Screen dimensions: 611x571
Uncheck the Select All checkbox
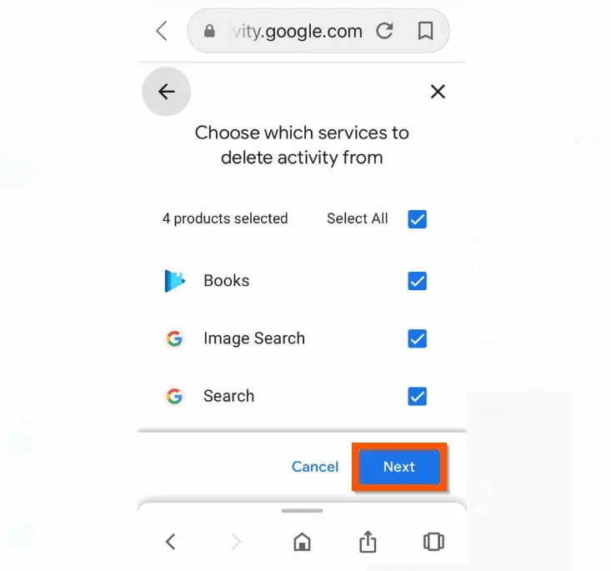417,219
